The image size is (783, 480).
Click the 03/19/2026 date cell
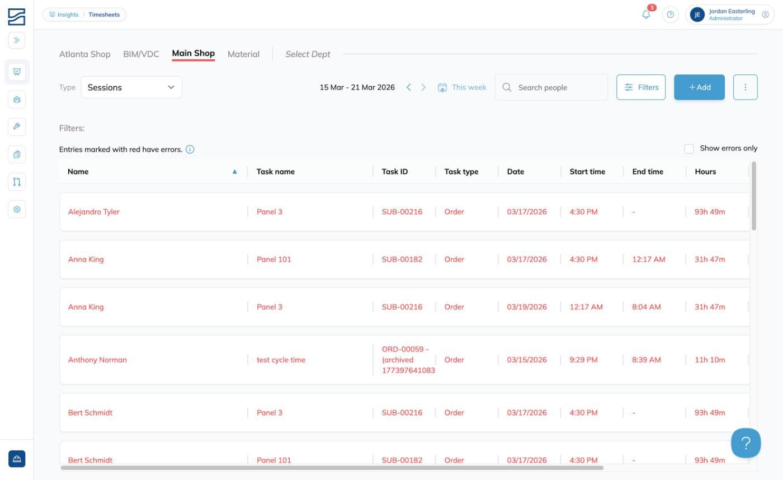527,307
